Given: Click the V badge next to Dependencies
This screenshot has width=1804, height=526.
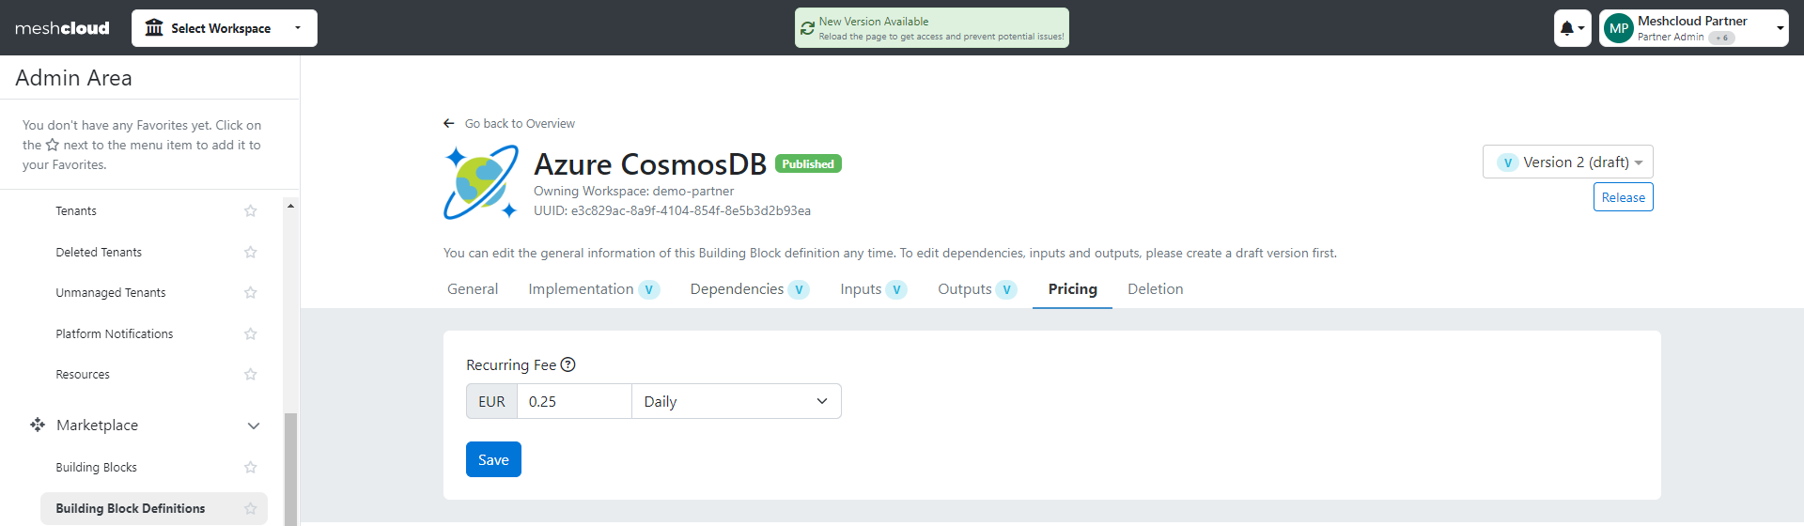Looking at the screenshot, I should [x=799, y=289].
